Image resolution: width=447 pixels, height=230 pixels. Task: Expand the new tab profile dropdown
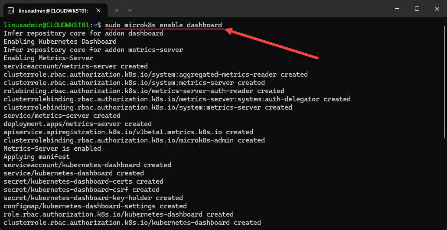[x=130, y=10]
